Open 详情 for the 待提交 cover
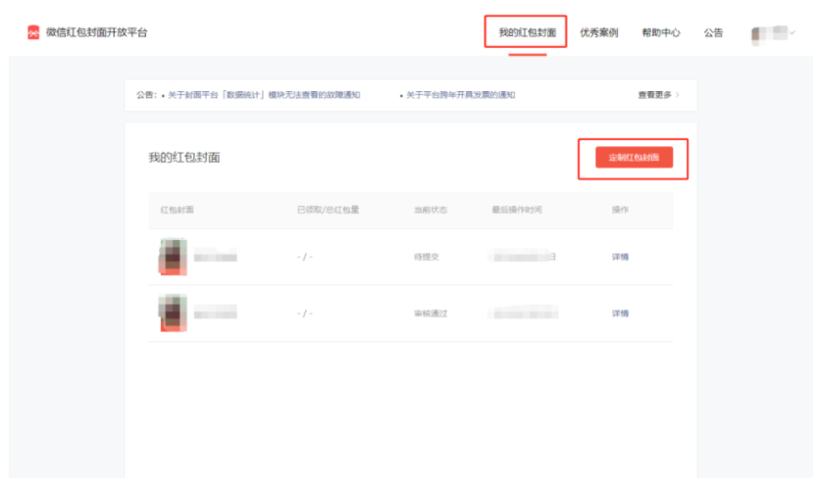This screenshot has height=483, width=820. (620, 257)
